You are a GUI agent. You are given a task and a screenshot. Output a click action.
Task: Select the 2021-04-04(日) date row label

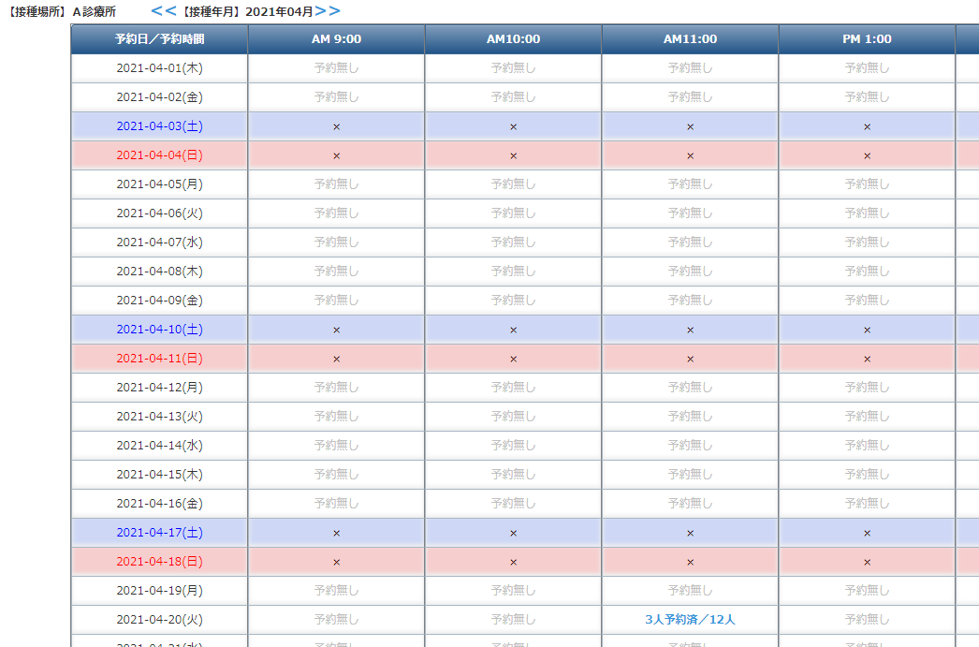(x=159, y=155)
